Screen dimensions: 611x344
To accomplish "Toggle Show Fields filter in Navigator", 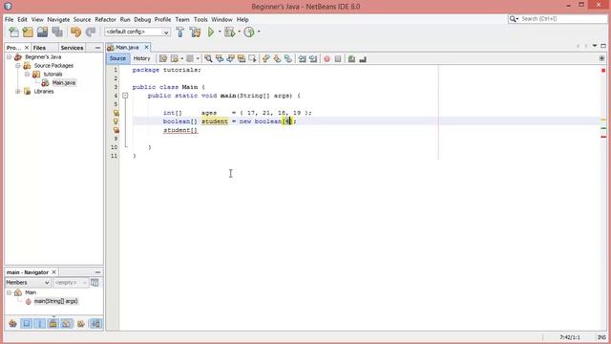I will [26, 323].
